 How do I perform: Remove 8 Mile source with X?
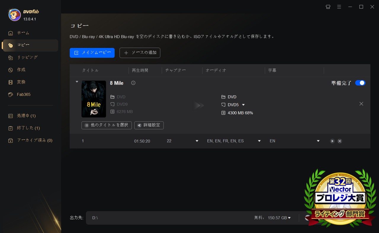(361, 104)
